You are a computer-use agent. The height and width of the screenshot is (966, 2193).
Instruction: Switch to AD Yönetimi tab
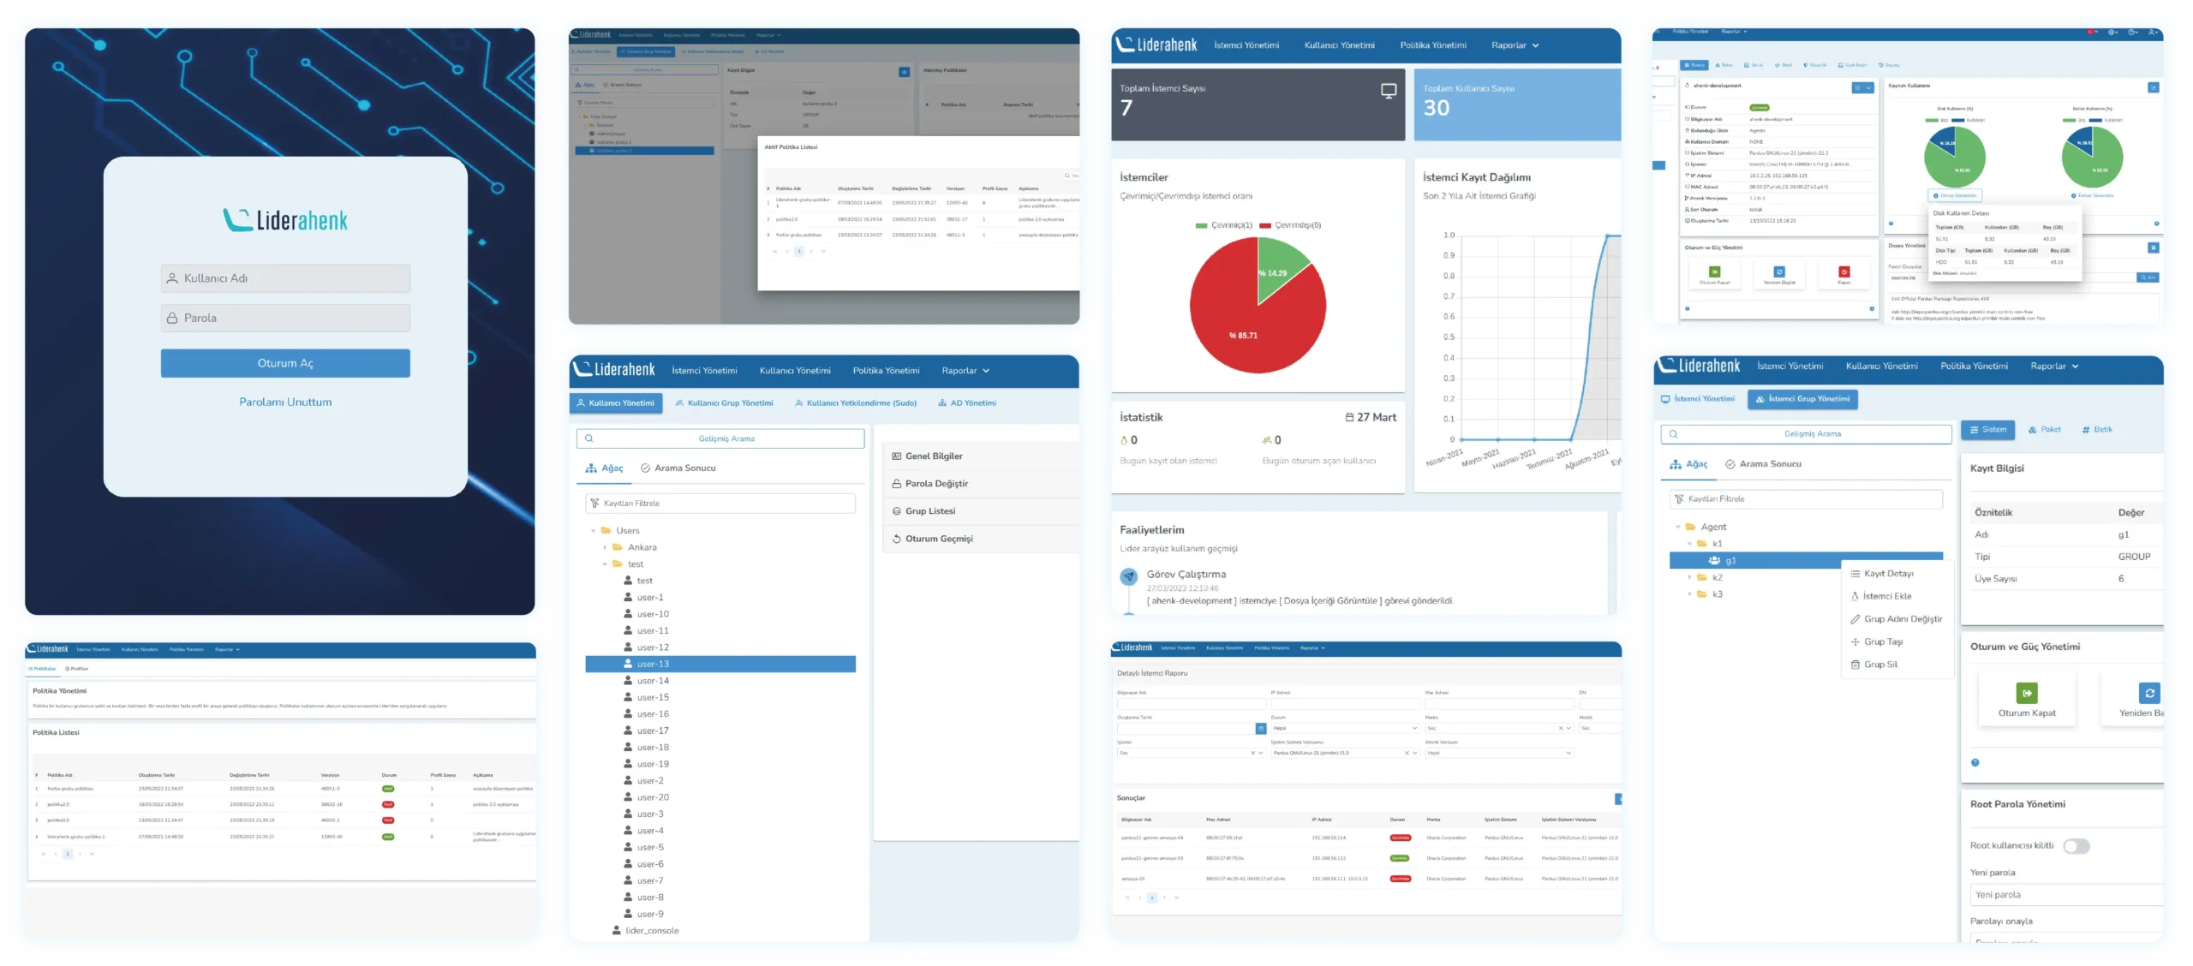click(966, 403)
